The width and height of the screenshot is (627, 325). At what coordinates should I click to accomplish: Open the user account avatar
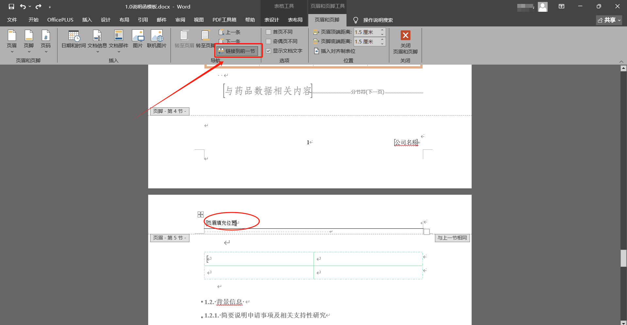[543, 7]
